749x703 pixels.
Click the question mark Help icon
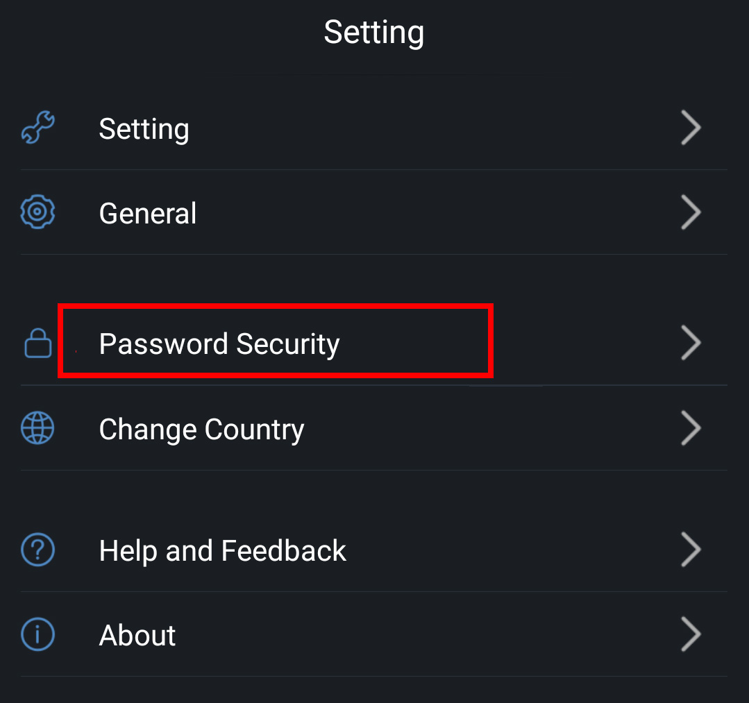click(x=38, y=550)
